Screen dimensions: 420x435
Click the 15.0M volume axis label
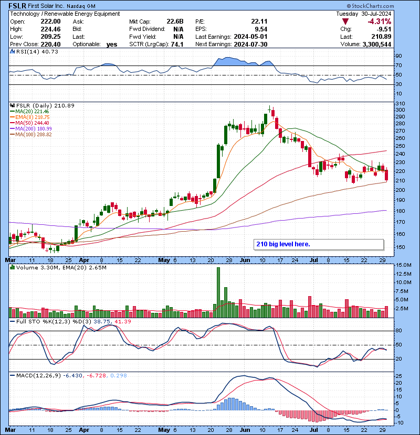click(404, 265)
